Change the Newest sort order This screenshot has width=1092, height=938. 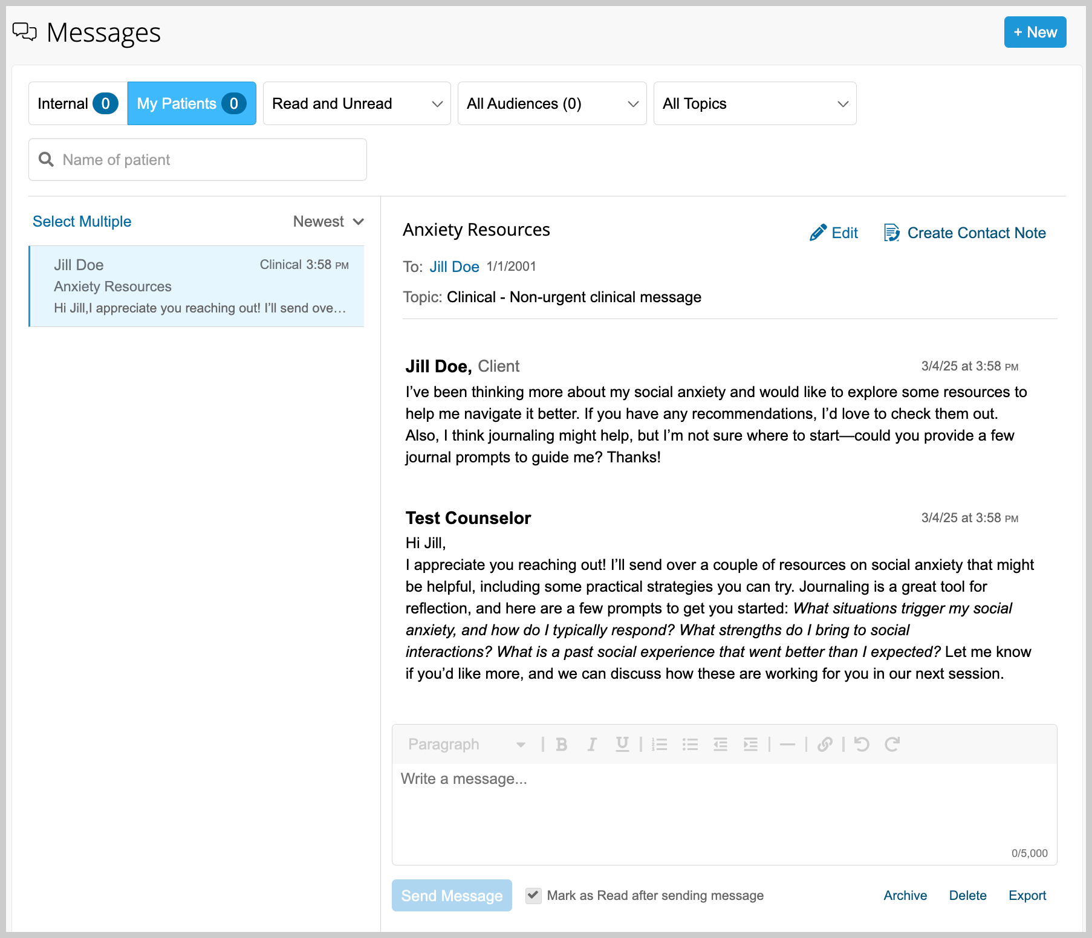pos(328,221)
